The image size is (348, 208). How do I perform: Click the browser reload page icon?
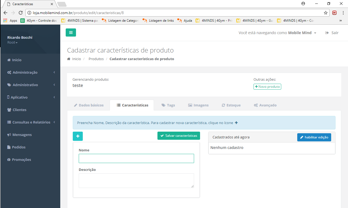coord(21,13)
